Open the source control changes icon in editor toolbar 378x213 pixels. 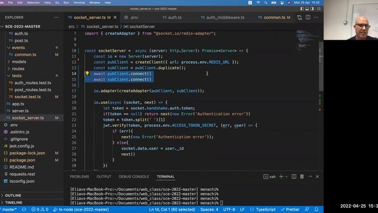click(x=299, y=17)
